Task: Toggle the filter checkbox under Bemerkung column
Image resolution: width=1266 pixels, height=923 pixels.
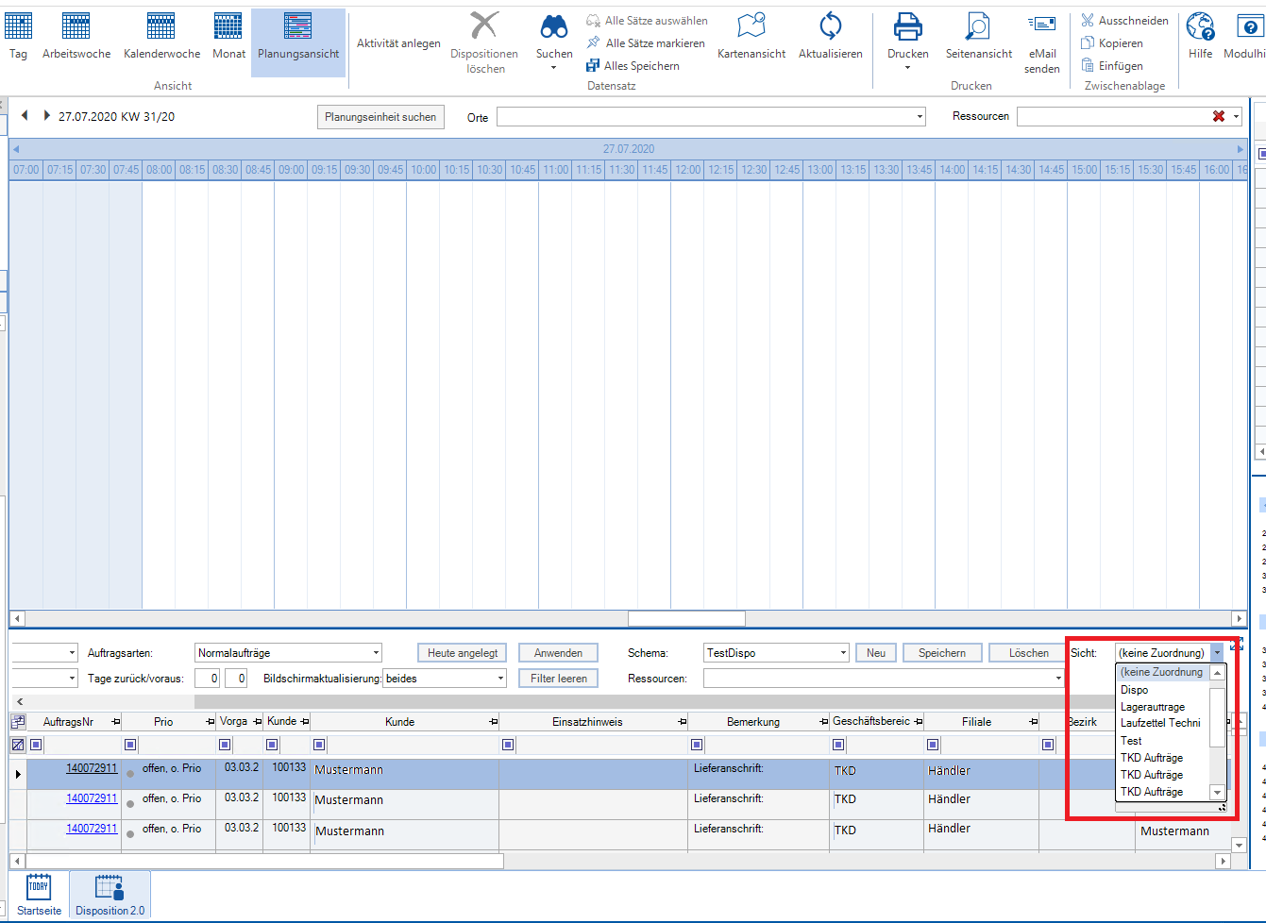Action: click(x=697, y=745)
